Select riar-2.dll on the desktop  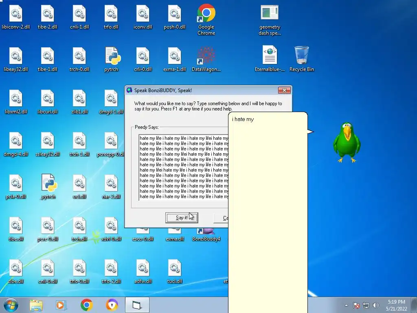tap(111, 187)
